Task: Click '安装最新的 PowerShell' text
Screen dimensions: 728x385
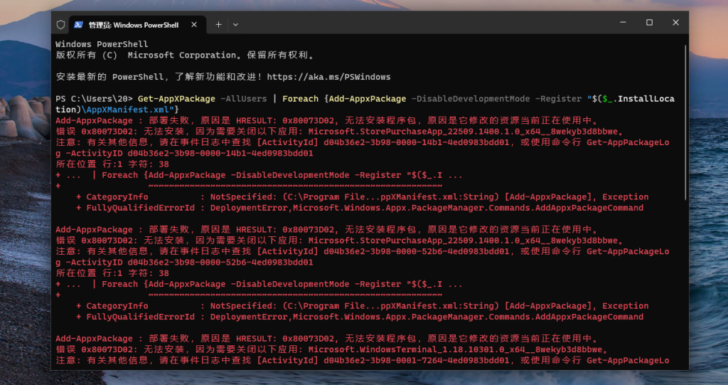Action: (109, 77)
